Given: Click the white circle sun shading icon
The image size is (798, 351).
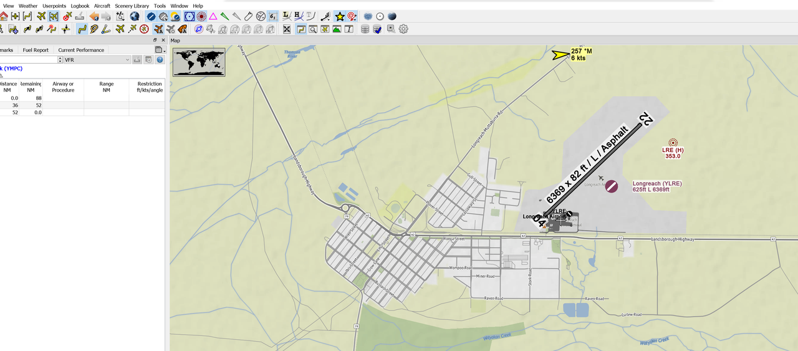Looking at the screenshot, I should [380, 16].
